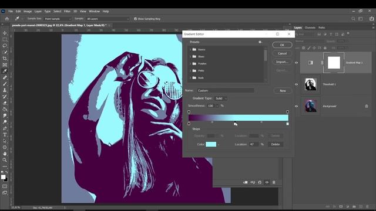
Task: Select the Eraser tool
Action: pos(5,103)
